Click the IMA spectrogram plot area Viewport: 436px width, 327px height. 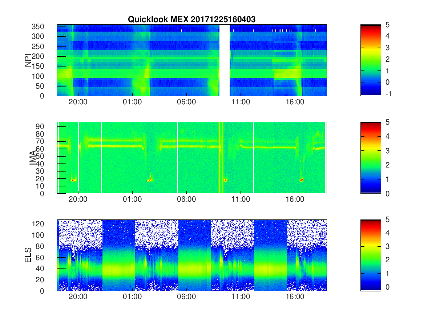point(192,157)
